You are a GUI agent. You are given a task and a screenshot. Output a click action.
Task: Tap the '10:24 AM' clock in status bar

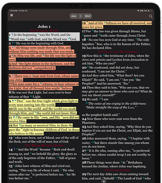(x=14, y=11)
